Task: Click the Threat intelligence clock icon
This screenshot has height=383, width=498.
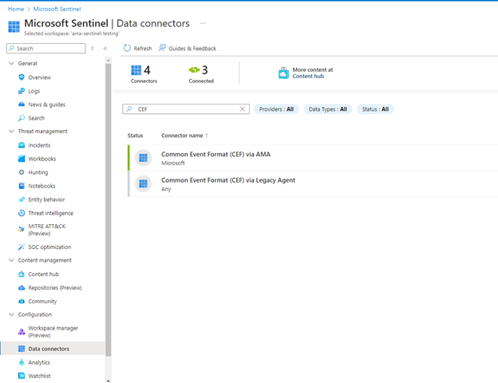Action: 22,213
